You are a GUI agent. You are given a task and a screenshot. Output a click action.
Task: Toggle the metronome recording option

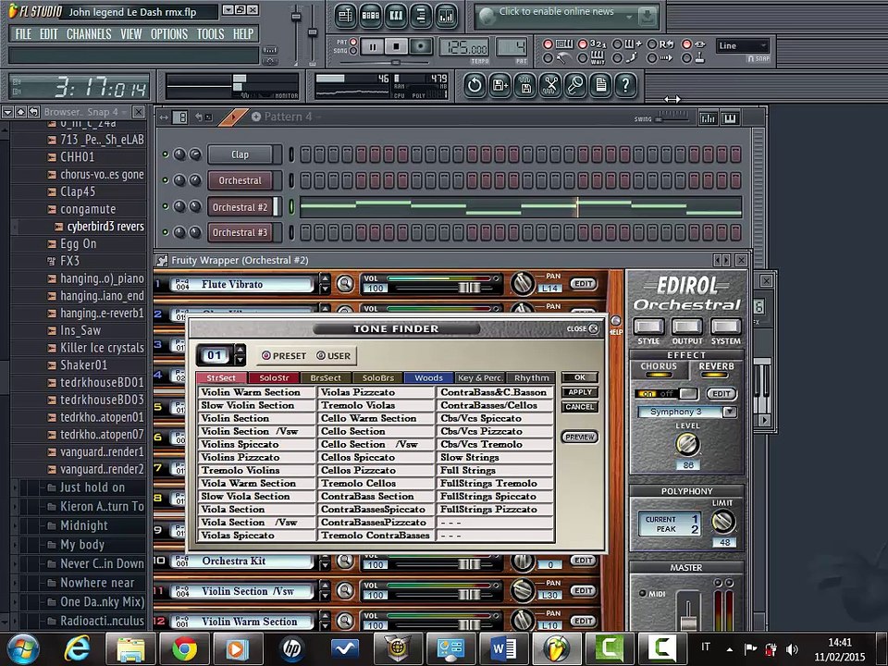548,57
